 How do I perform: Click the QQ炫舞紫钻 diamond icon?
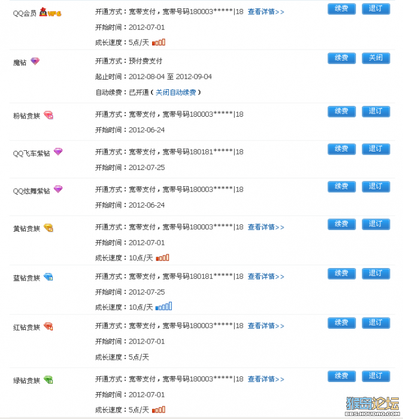[x=58, y=189]
